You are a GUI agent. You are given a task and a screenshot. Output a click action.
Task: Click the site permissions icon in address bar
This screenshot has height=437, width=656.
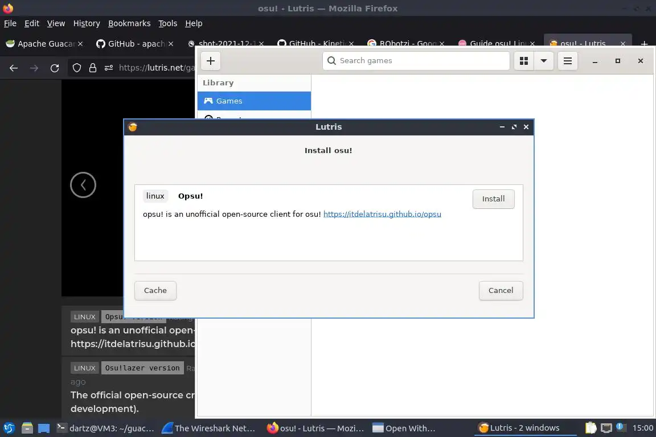[109, 68]
